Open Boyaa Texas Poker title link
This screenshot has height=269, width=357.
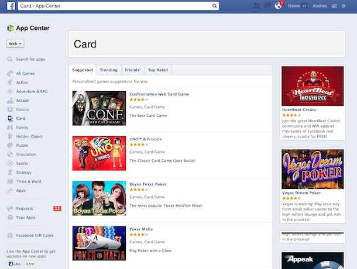click(x=147, y=184)
